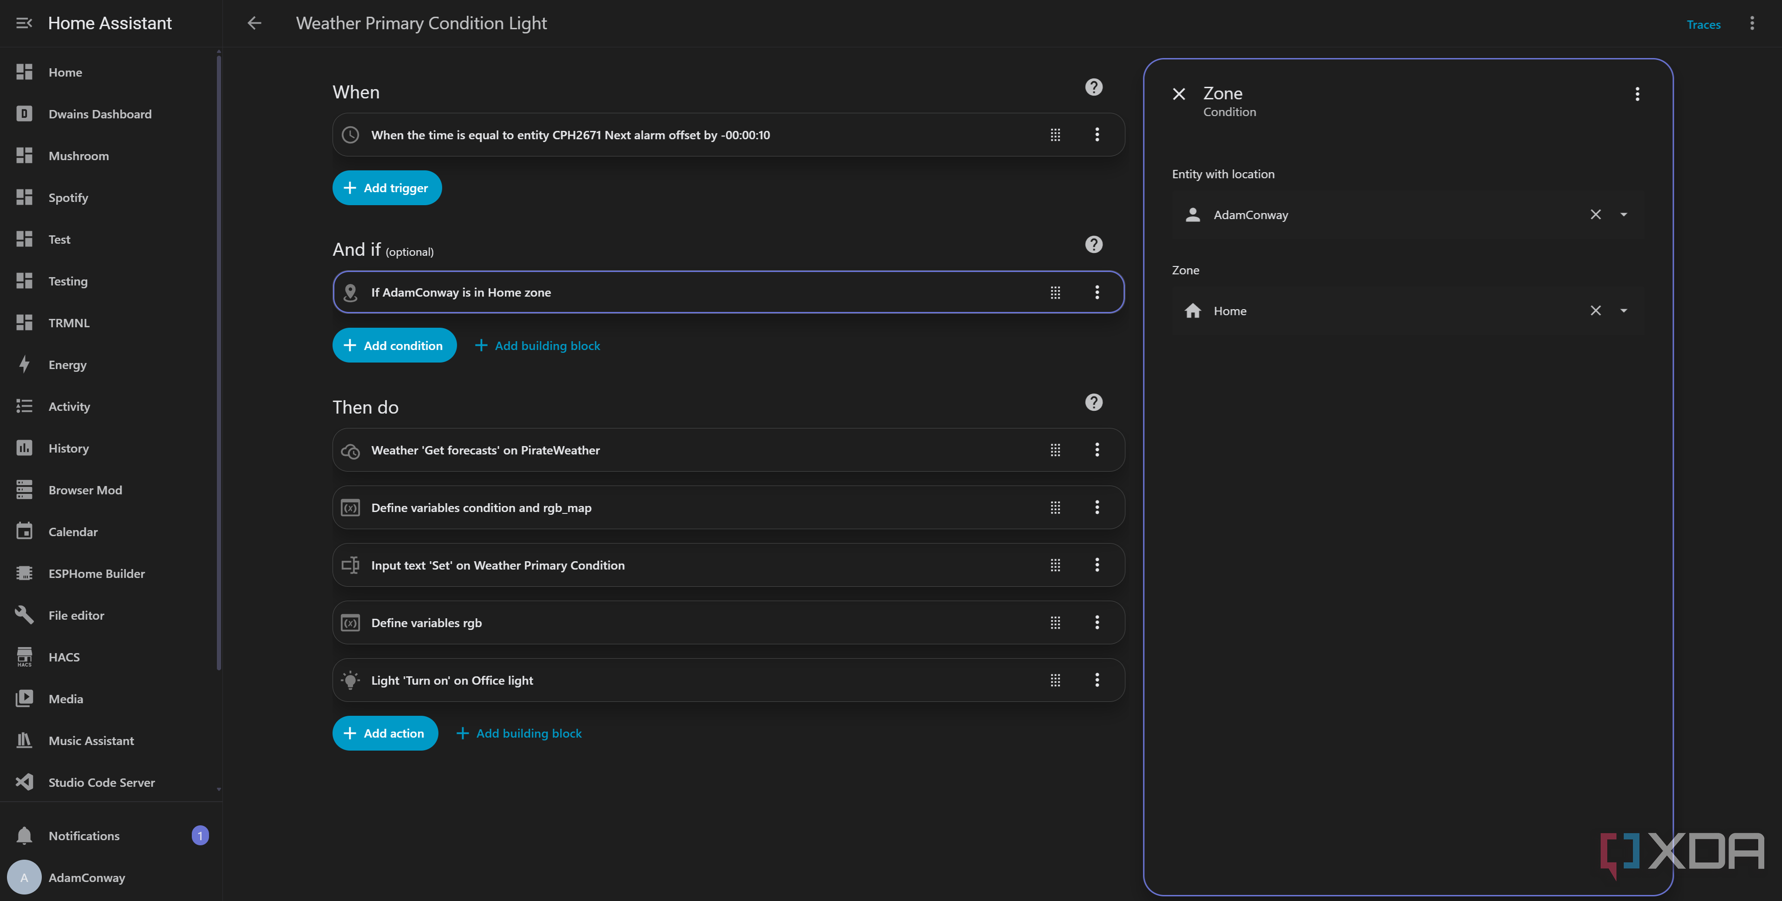This screenshot has width=1782, height=901.
Task: Open the automation overflow menu beside Traces
Action: pyautogui.click(x=1751, y=23)
